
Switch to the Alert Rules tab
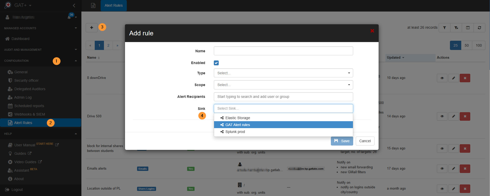(113, 5)
